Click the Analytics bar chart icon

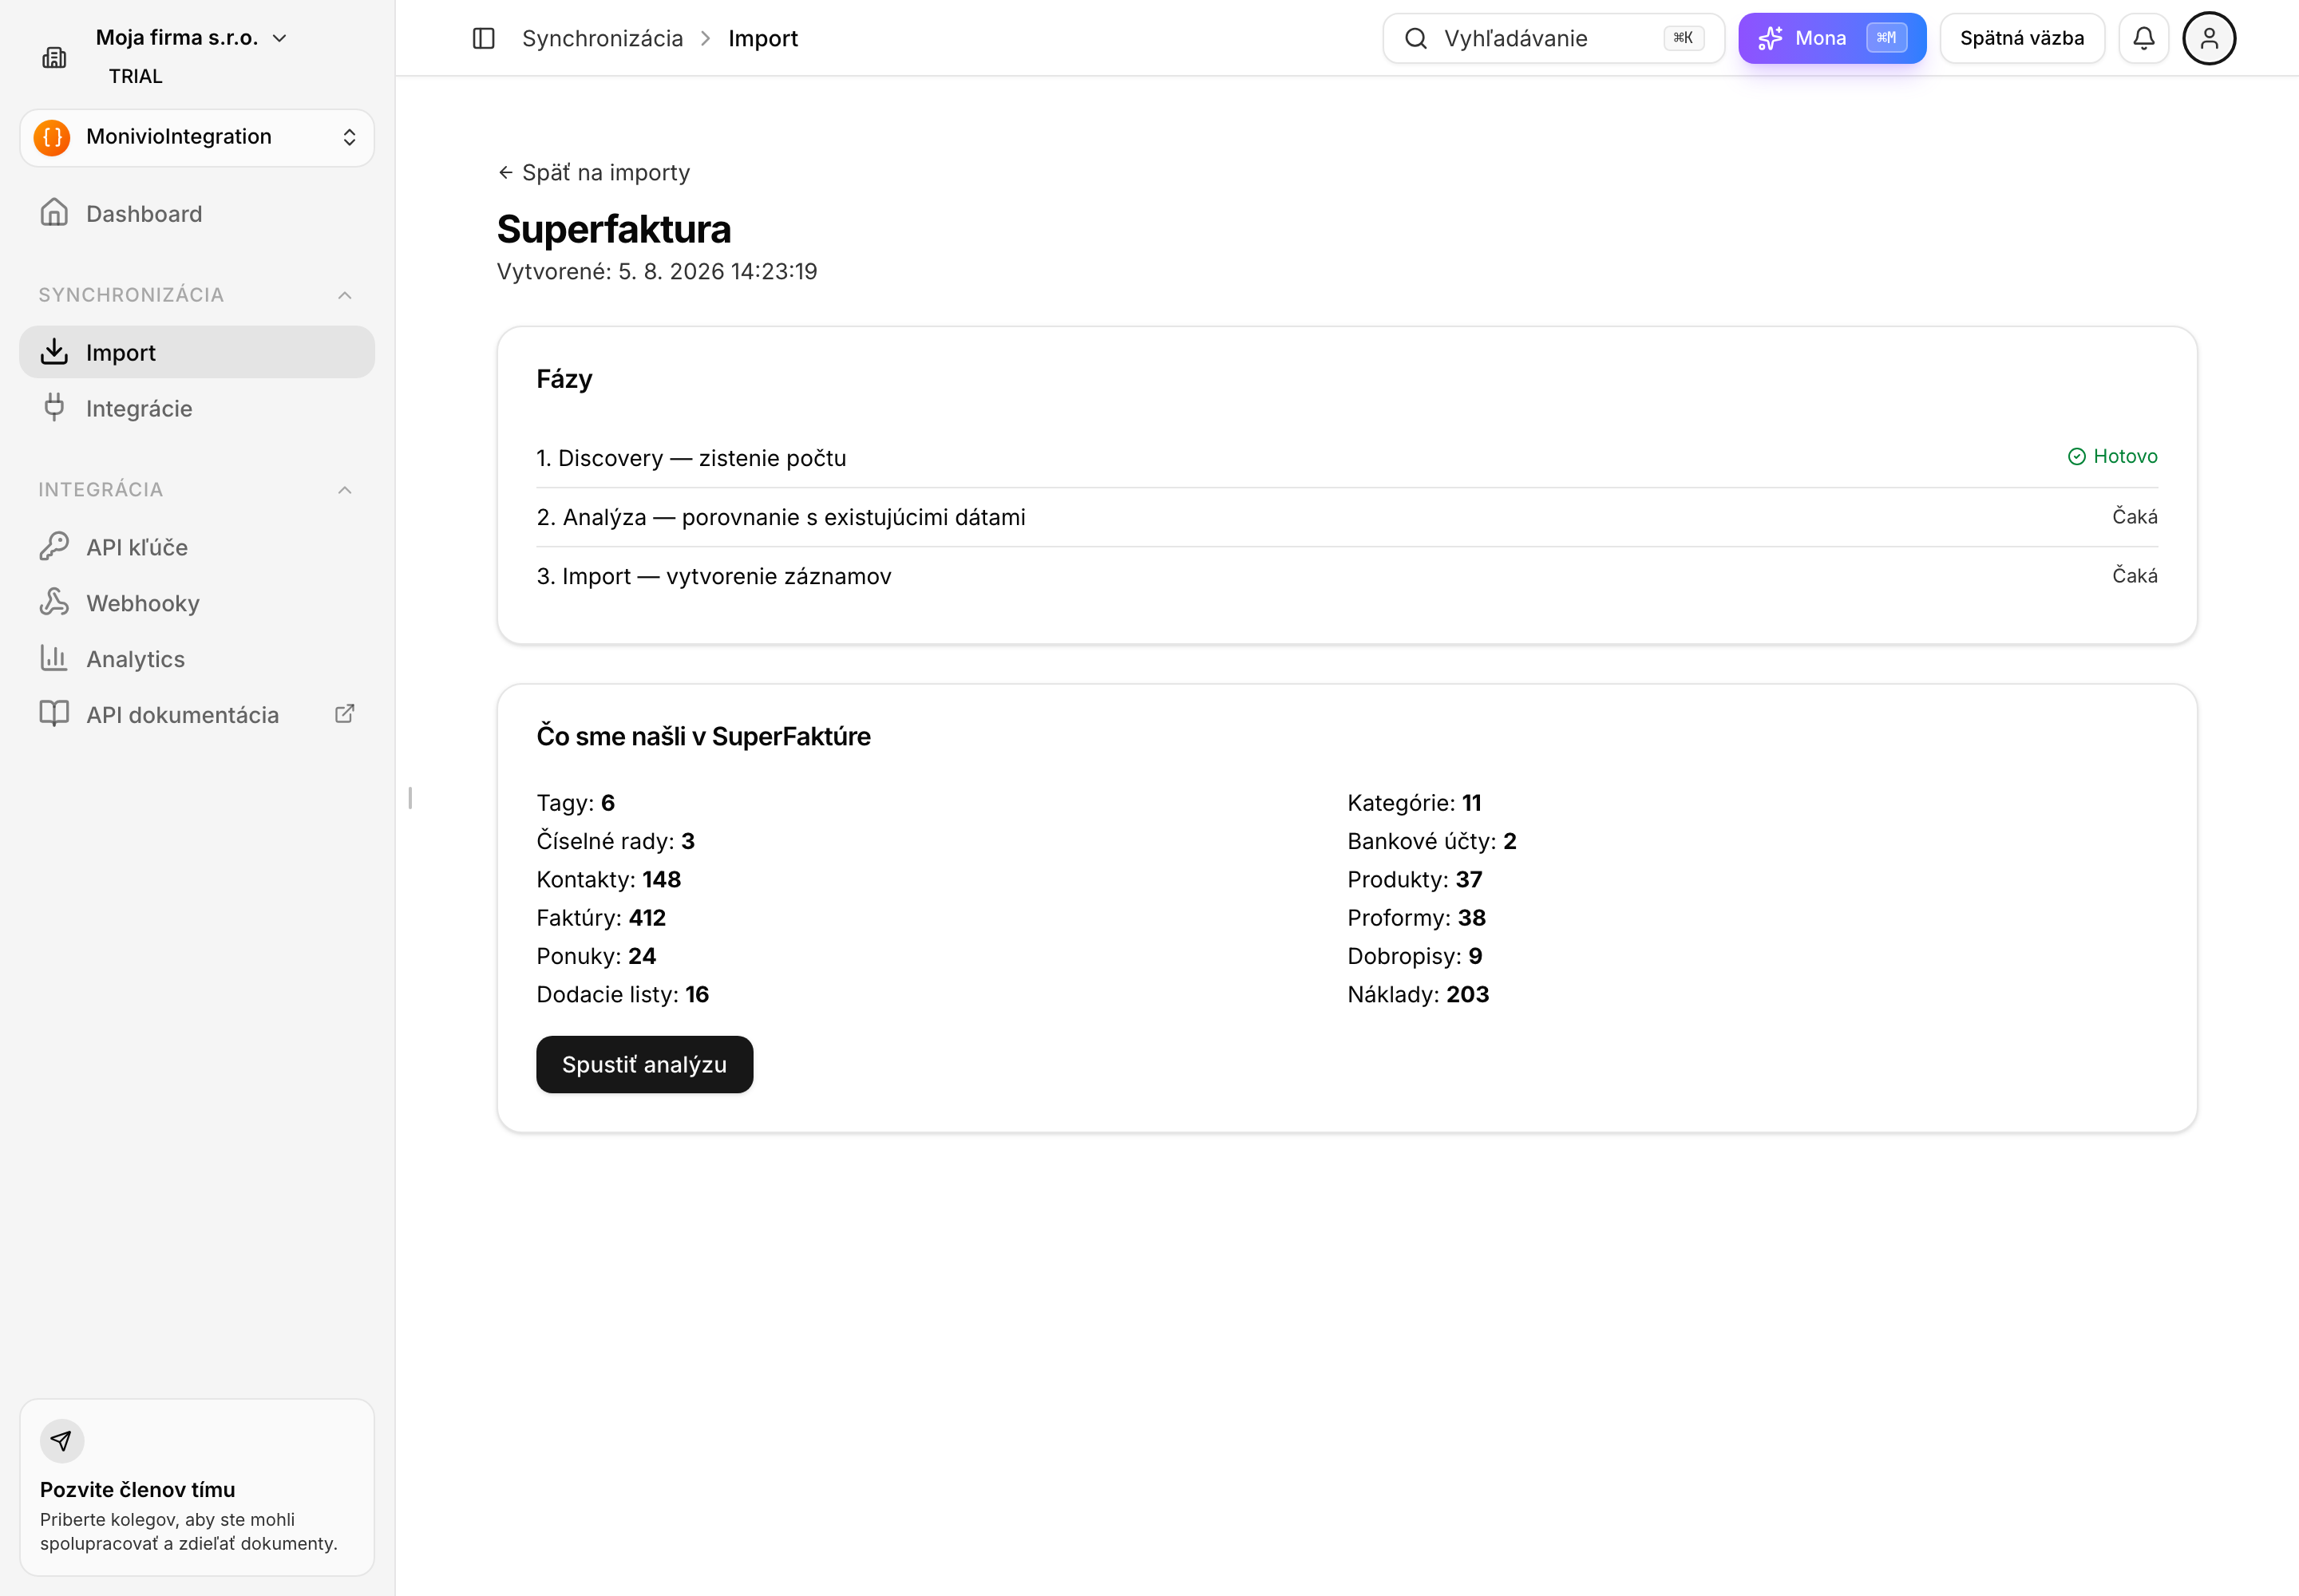coord(54,659)
